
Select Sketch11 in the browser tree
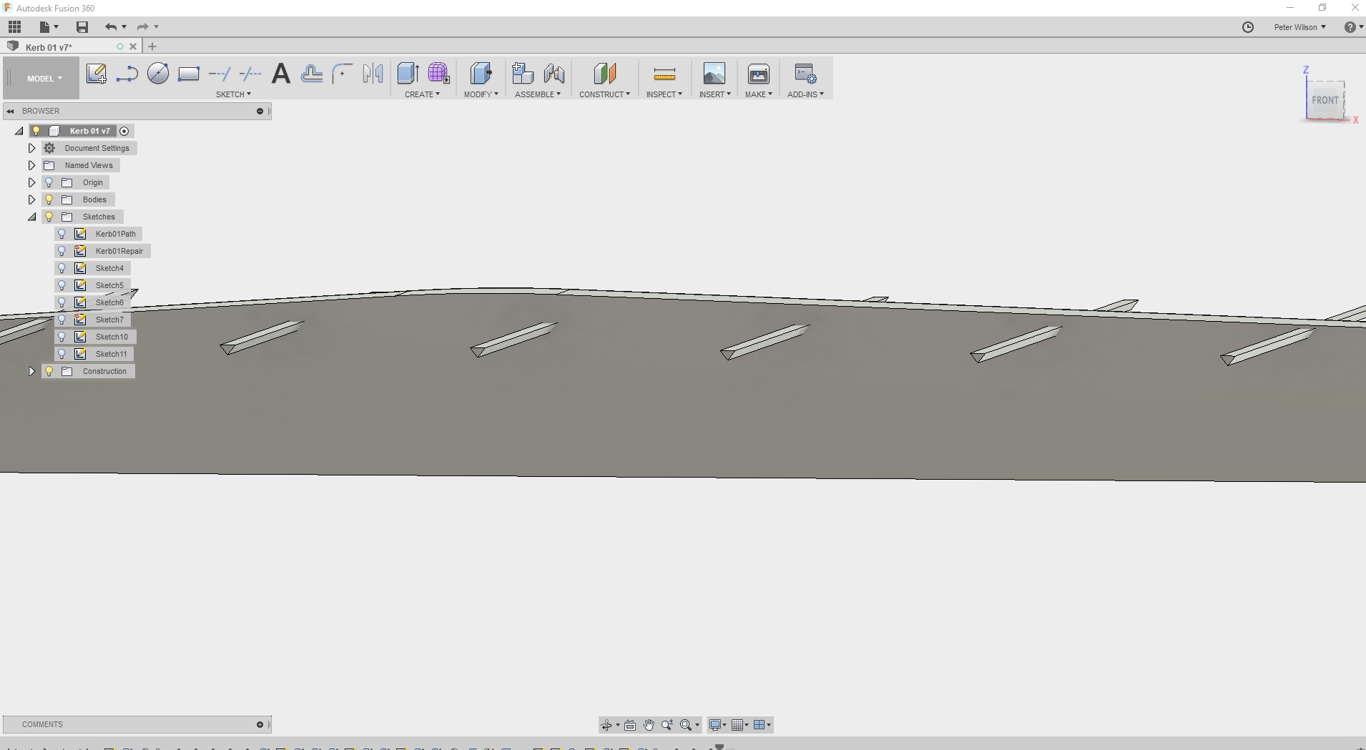tap(111, 354)
